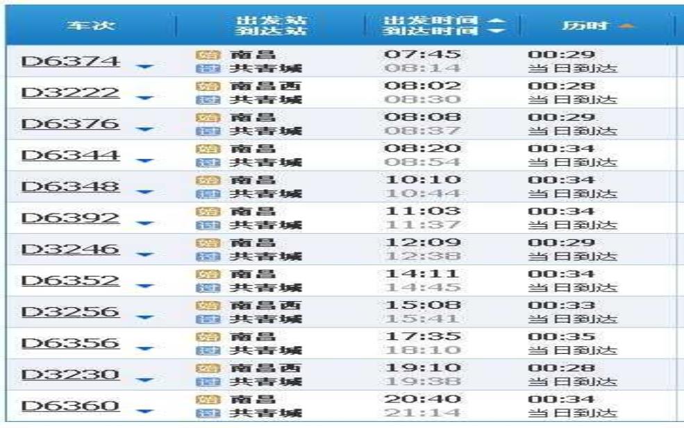This screenshot has height=428, width=684.
Task: Expand the arrow beside train D6356
Action: (x=145, y=349)
